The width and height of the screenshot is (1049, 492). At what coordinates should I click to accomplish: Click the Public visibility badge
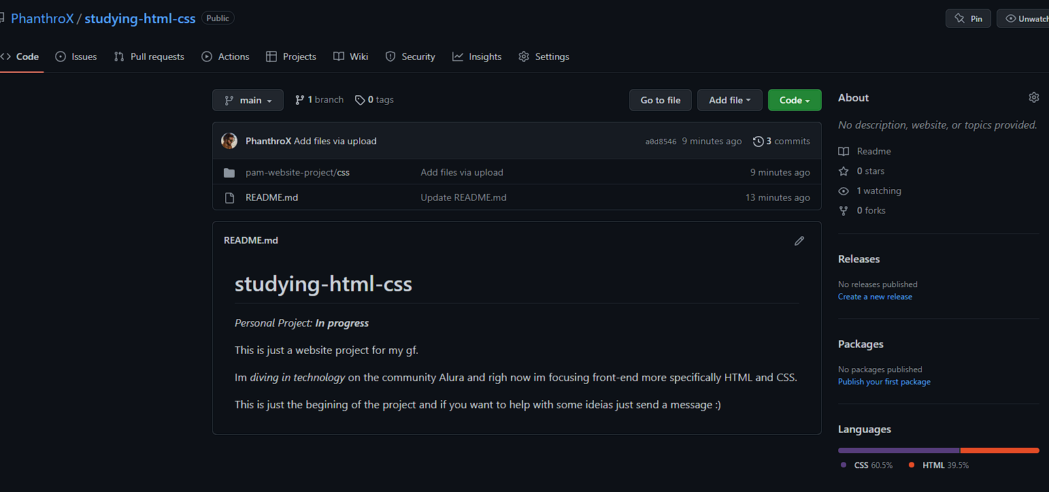(218, 18)
